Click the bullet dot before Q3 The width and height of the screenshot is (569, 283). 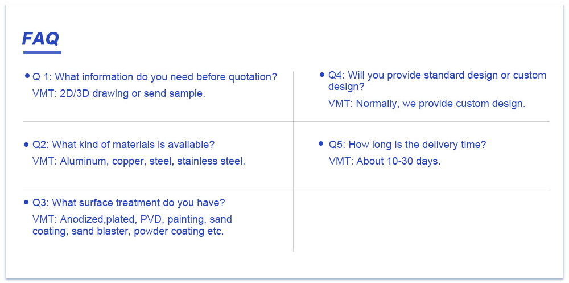click(26, 202)
